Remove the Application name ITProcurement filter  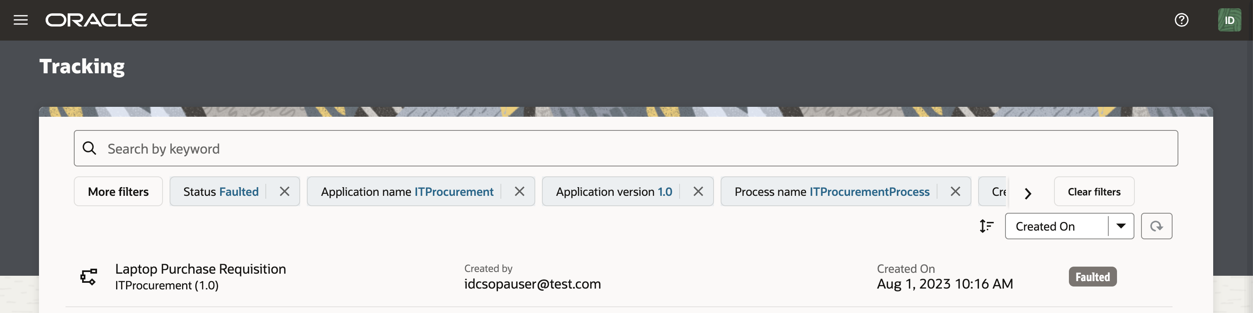click(520, 192)
